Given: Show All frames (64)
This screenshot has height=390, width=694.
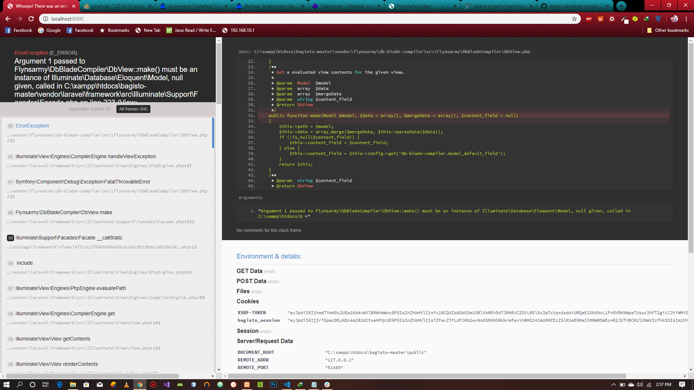Looking at the screenshot, I should pos(133,109).
